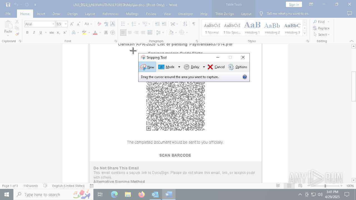
Task: Open the Table Design tab
Action: (x=224, y=14)
